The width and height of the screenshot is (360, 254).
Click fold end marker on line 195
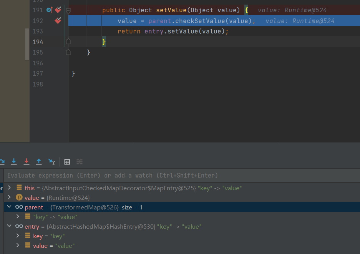(68, 52)
